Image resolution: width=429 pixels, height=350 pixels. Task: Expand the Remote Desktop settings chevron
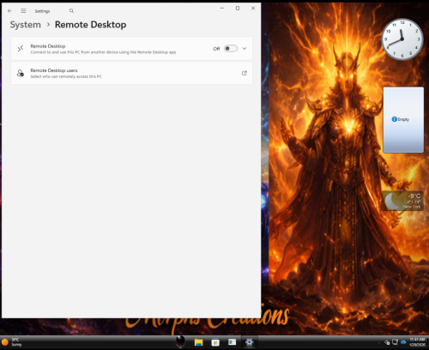click(245, 49)
